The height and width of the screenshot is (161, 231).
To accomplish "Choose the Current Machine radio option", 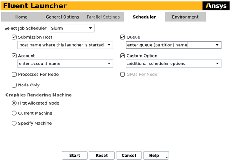I will tap(14, 113).
